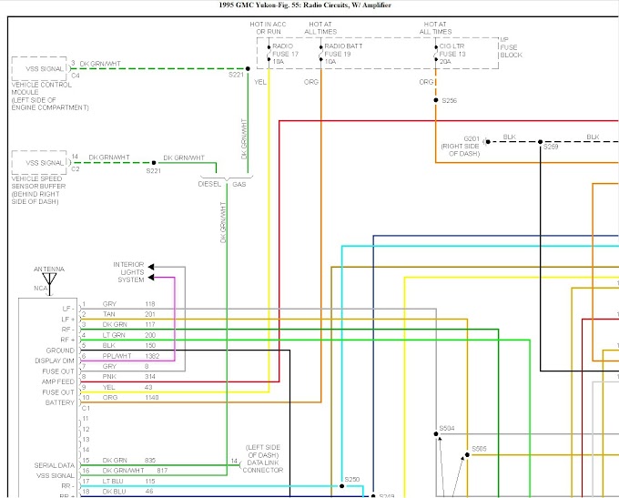Select the 'I/P FUSE BLOCK' label

(x=512, y=47)
